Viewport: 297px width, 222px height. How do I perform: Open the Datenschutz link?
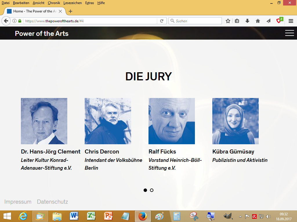click(52, 201)
